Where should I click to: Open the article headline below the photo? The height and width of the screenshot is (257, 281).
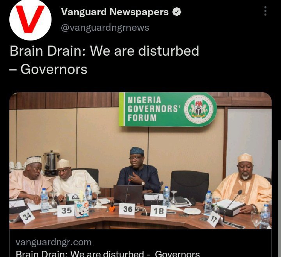(108, 253)
